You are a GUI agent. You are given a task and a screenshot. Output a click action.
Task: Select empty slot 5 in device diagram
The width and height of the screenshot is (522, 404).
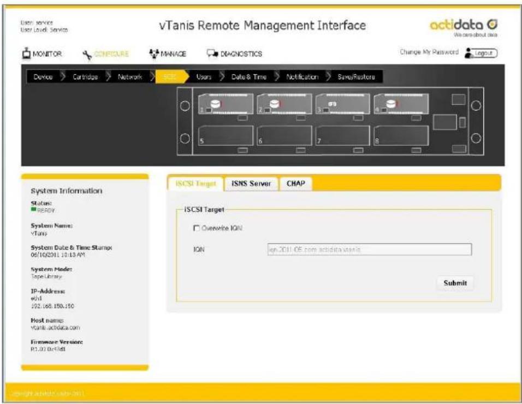click(x=226, y=135)
